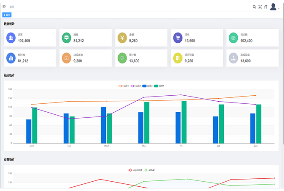Select the 首页 tab tag
Viewport: 284px width, 191px height.
tap(7, 15)
